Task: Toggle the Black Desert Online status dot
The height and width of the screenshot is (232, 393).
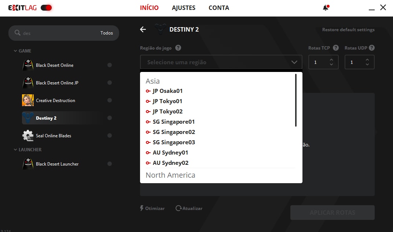Action: pyautogui.click(x=110, y=65)
